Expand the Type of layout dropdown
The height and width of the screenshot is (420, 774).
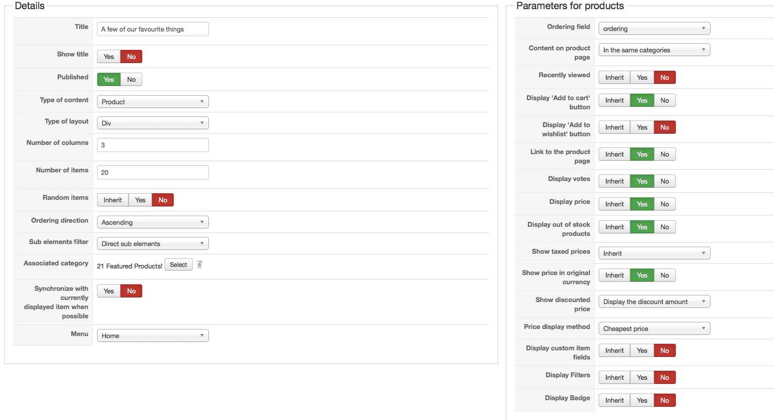pyautogui.click(x=152, y=123)
